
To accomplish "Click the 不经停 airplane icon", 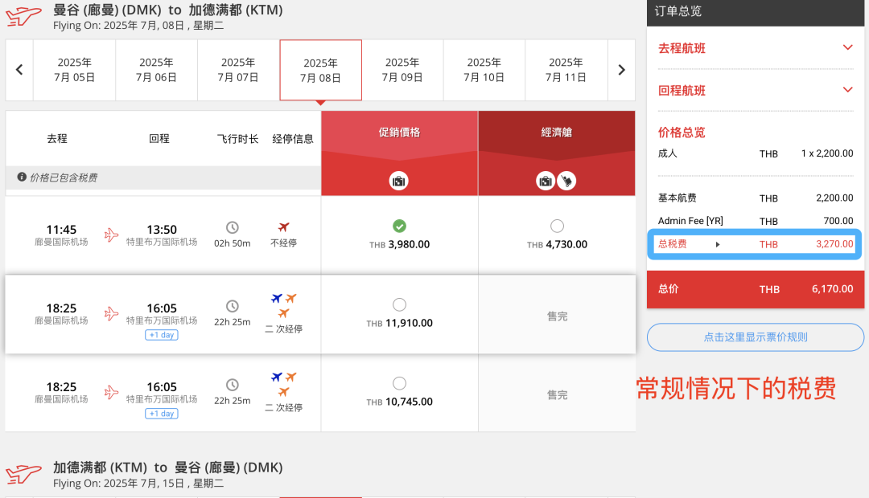I will (286, 227).
